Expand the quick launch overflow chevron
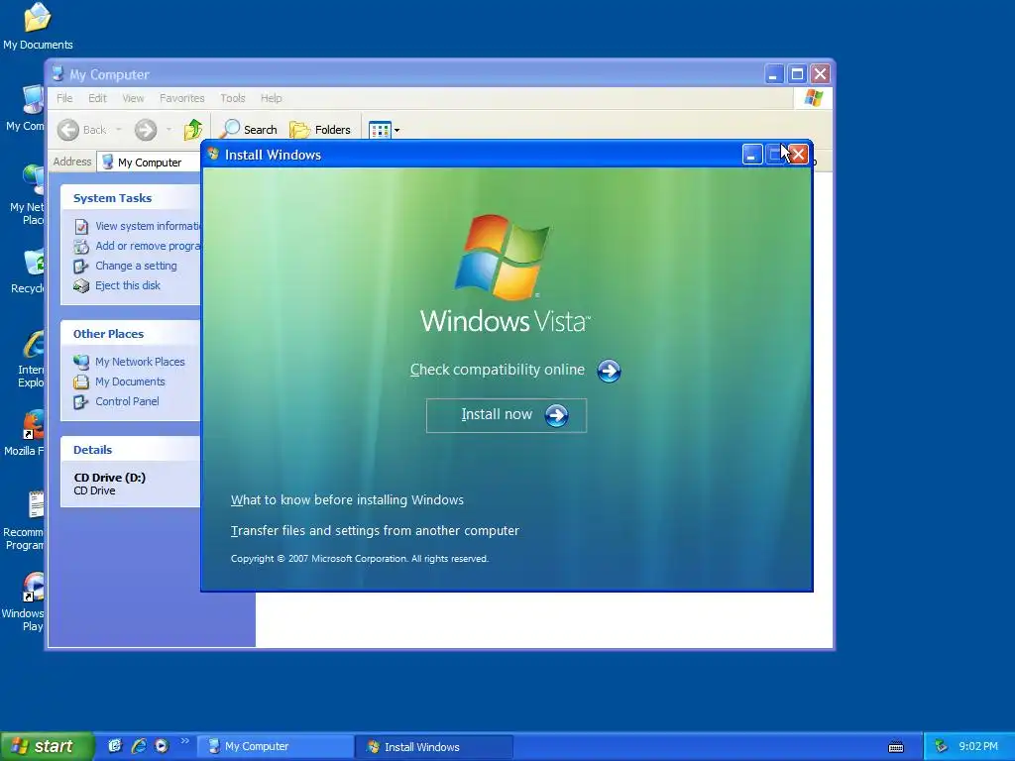This screenshot has height=761, width=1015. (x=184, y=741)
